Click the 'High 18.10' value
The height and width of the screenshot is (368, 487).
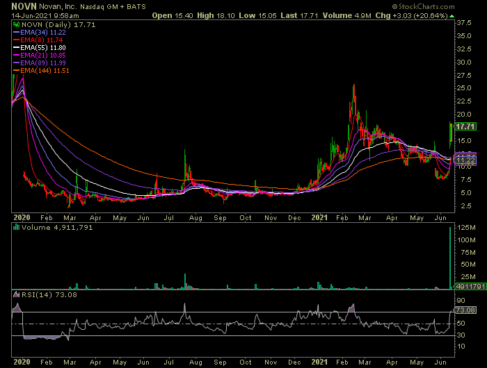(216, 15)
